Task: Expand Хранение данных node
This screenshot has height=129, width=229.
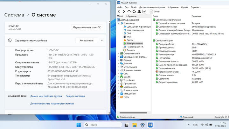Action: pos(118,70)
